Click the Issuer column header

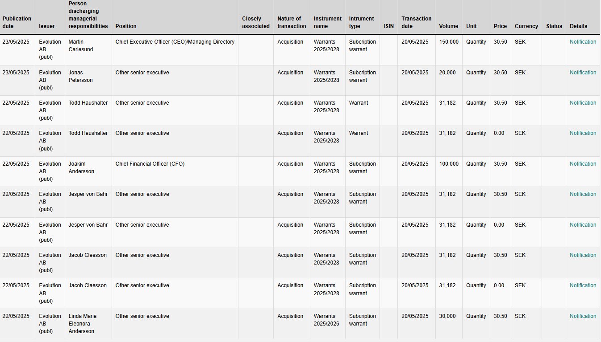click(47, 26)
